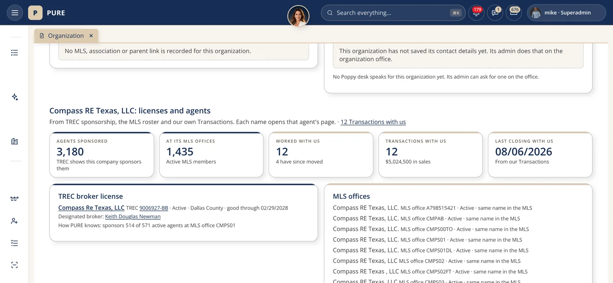The width and height of the screenshot is (613, 283).
Task: Click the At Its MLS Offices card
Action: coord(211,155)
